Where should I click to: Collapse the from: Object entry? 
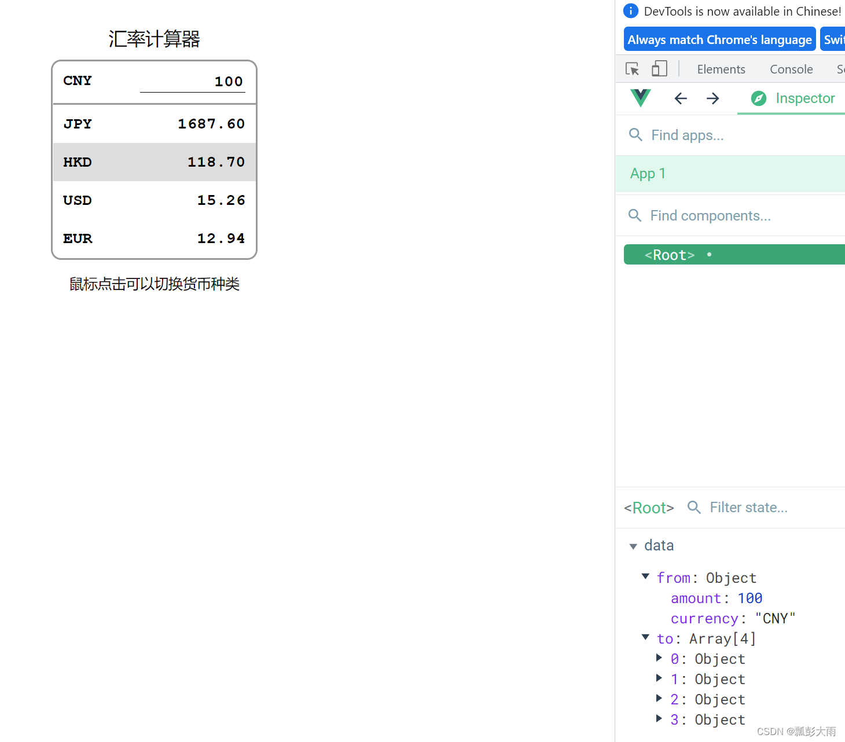click(645, 576)
